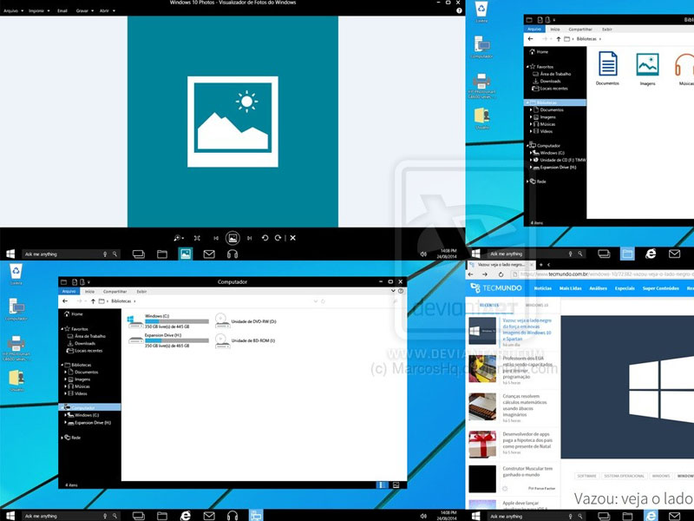Click the fit-to-window icon in Photos viewer
The width and height of the screenshot is (694, 521).
point(197,238)
